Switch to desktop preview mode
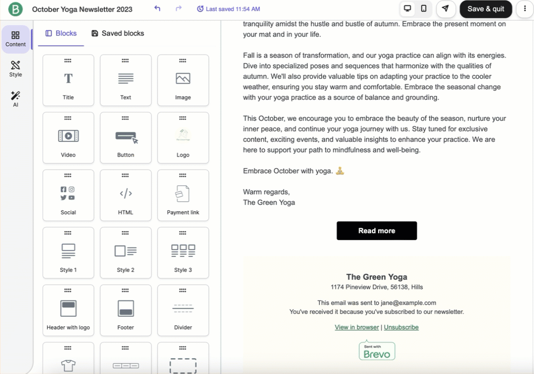Viewport: 534px width, 374px height. tap(407, 9)
